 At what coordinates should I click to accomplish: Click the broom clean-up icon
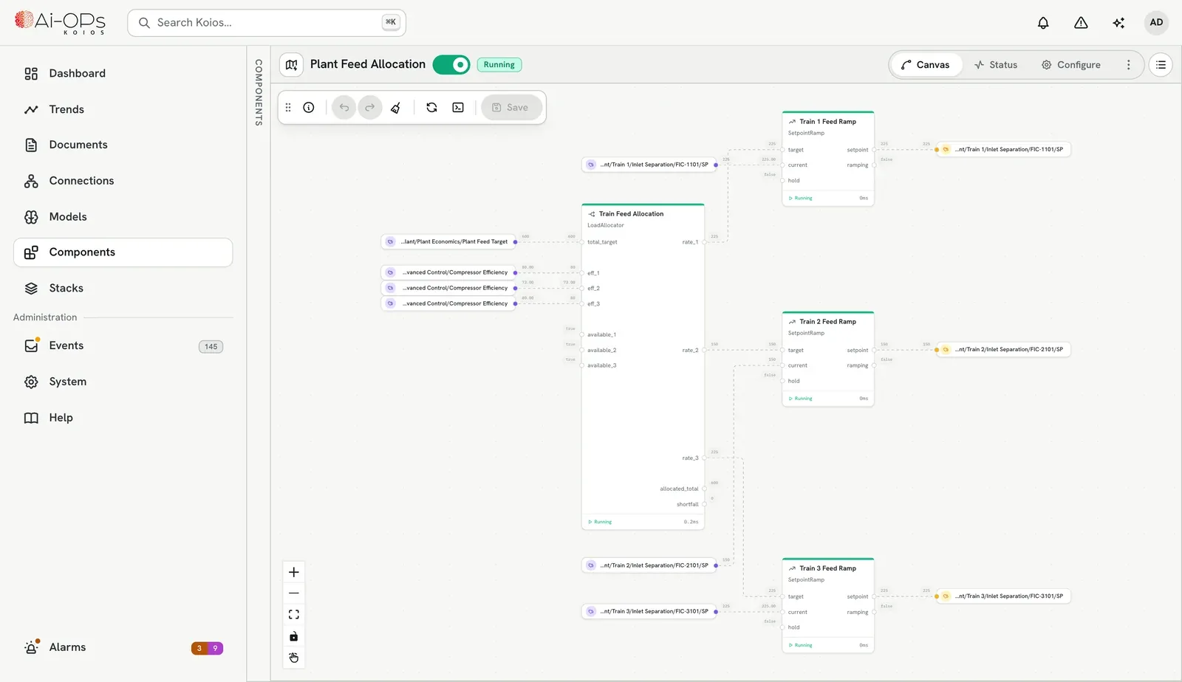pyautogui.click(x=396, y=108)
